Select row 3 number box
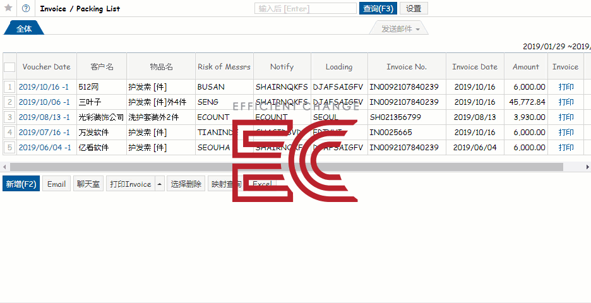 pos(10,117)
